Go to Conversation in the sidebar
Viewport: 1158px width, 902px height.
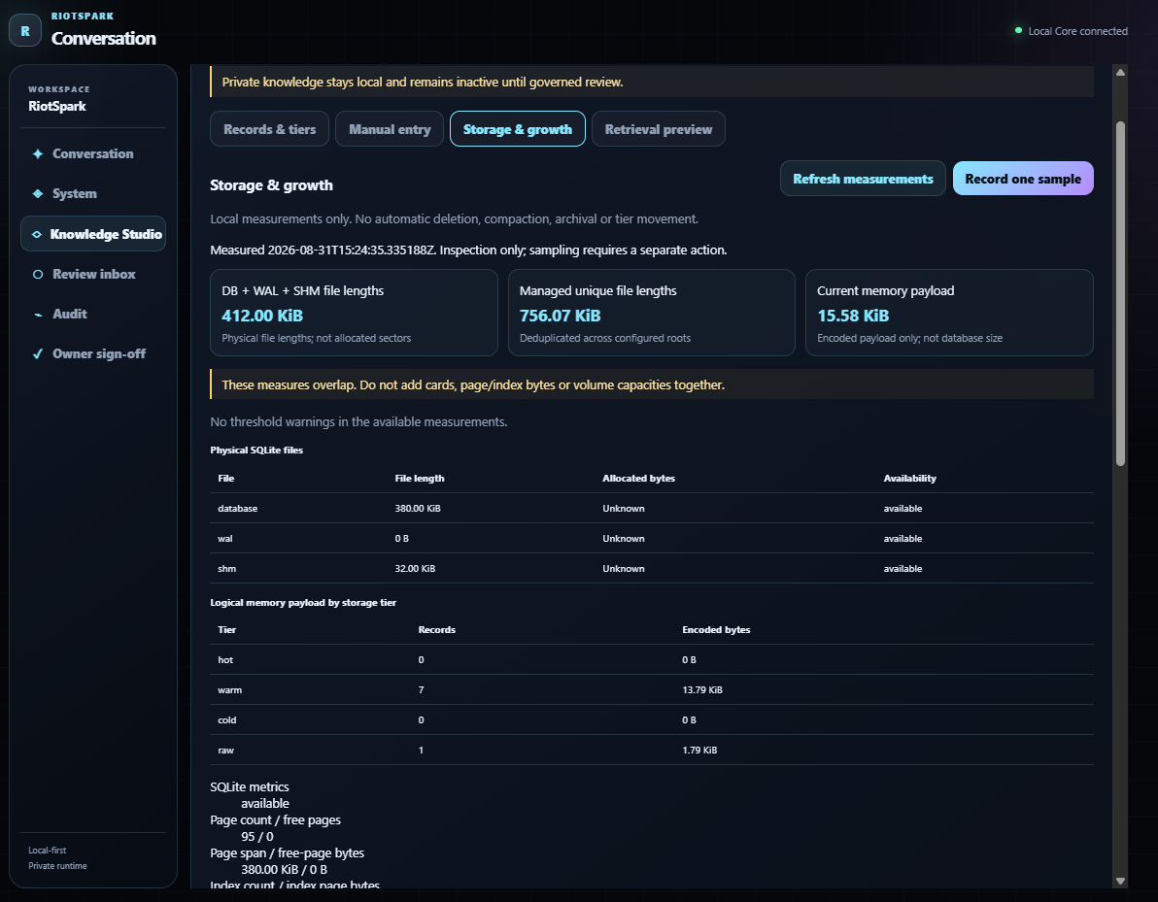pos(93,153)
